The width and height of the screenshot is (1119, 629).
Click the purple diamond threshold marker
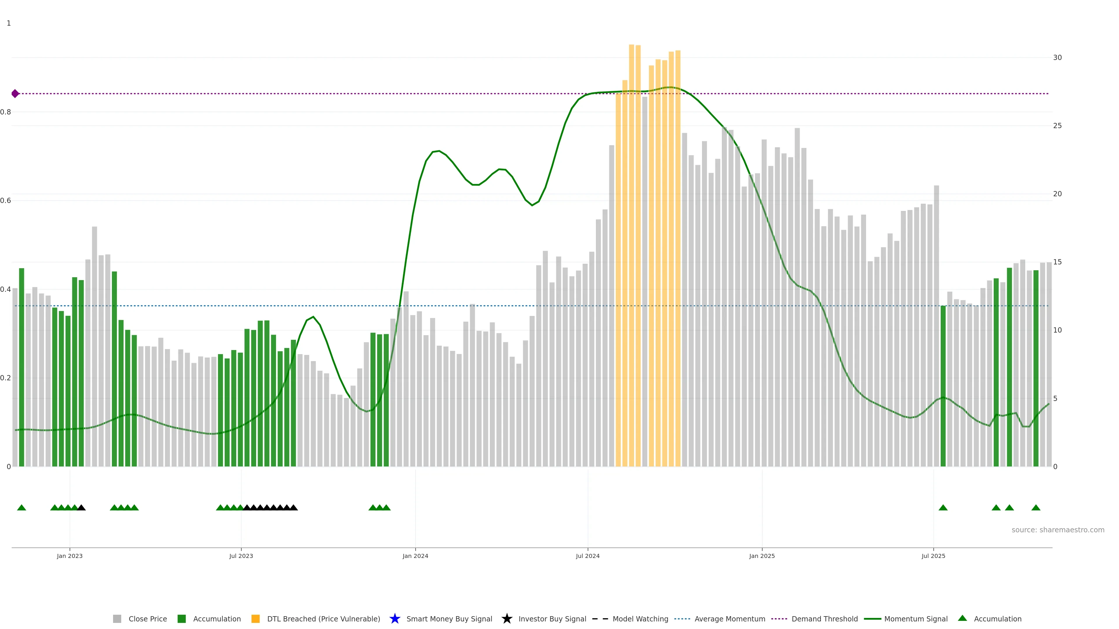coord(15,93)
